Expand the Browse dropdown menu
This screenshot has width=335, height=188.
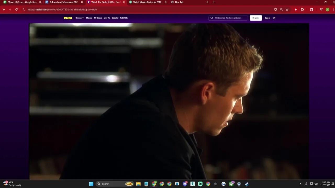coord(80,18)
